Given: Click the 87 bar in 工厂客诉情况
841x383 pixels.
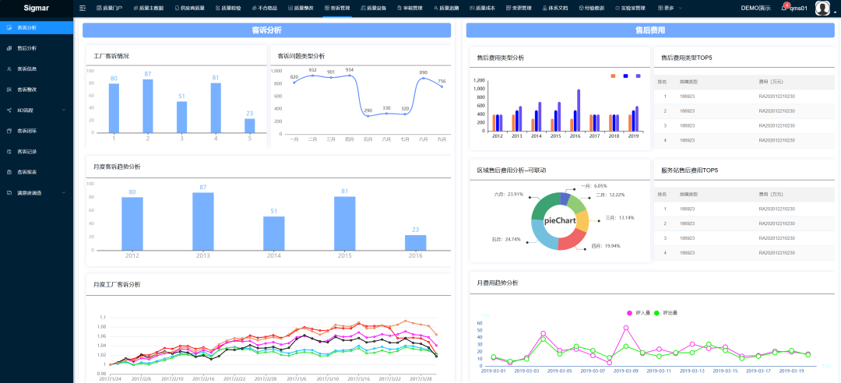Looking at the screenshot, I should click(x=147, y=106).
